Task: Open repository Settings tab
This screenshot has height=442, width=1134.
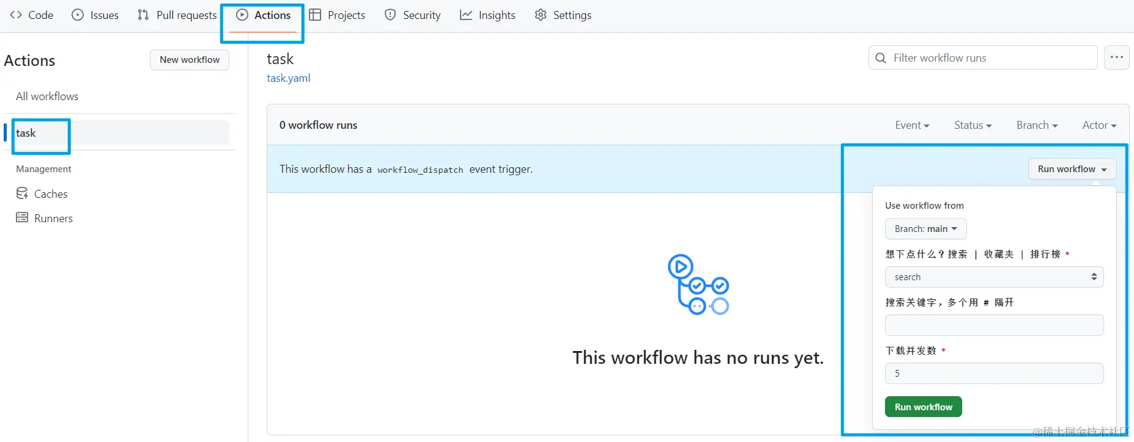Action: pos(563,15)
